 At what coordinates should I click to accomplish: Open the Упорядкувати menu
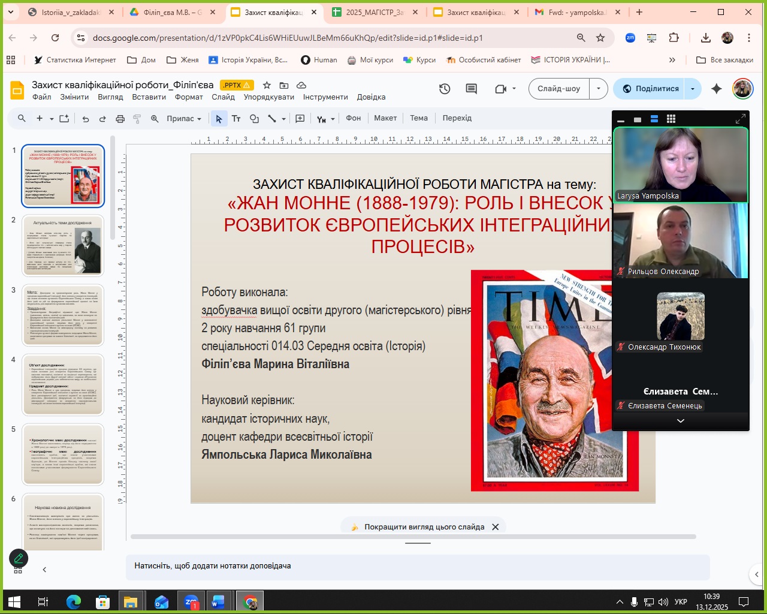[x=268, y=97]
